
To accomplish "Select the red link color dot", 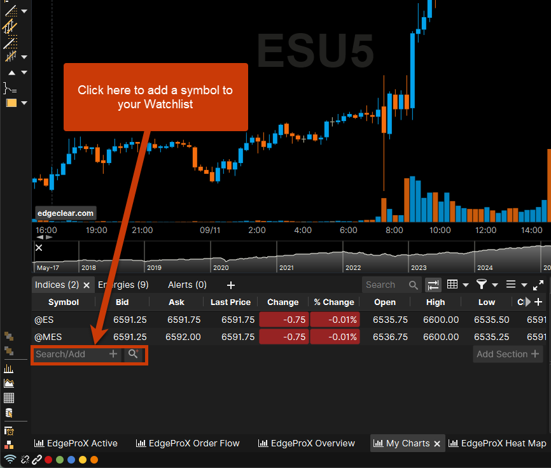I will click(48, 459).
